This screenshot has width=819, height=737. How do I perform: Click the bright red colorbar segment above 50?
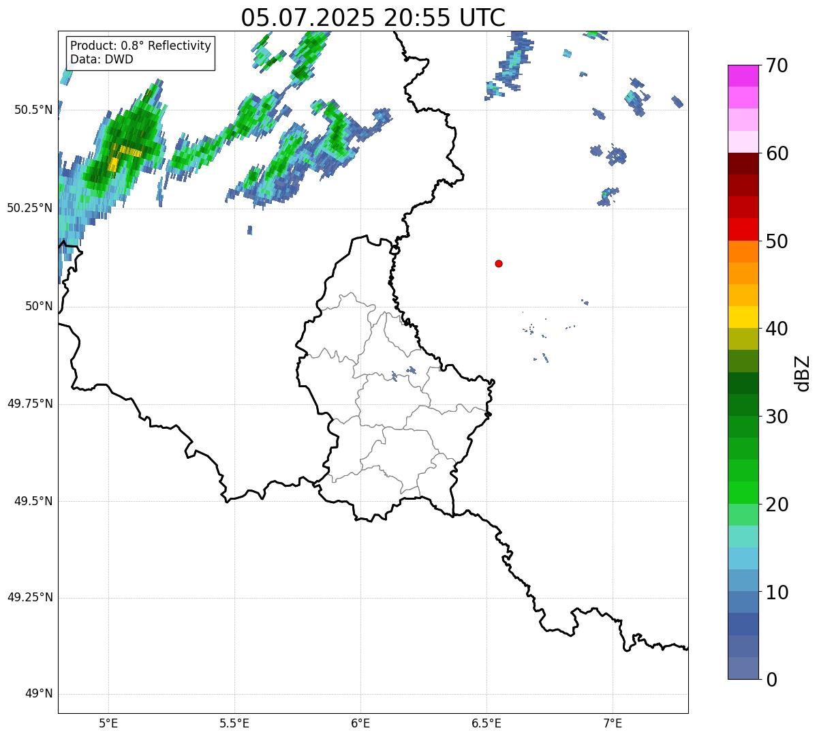coord(743,229)
